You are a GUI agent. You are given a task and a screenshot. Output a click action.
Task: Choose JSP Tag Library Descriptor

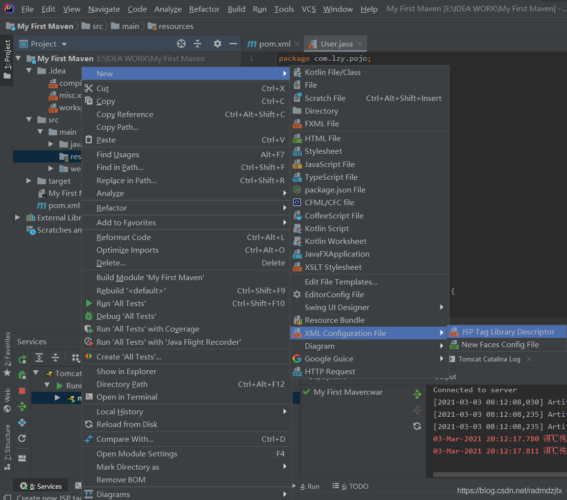(x=507, y=332)
